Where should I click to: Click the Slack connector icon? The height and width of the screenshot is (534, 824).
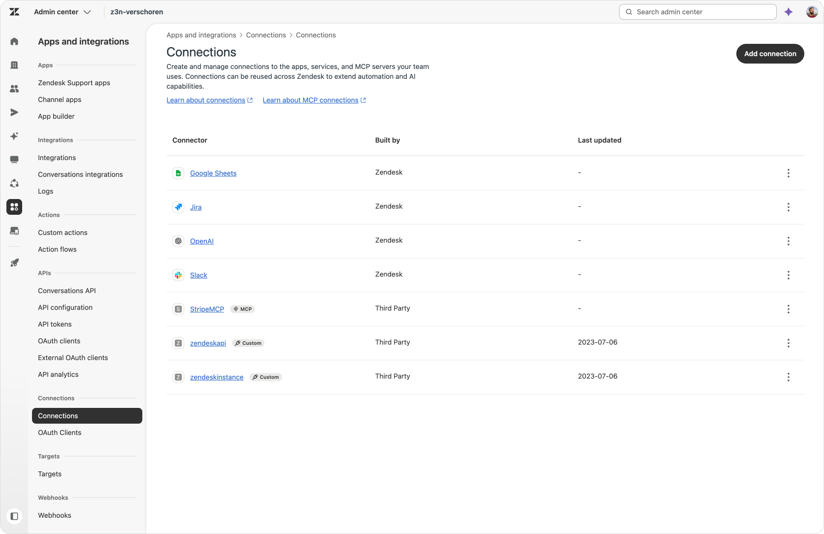pos(178,275)
